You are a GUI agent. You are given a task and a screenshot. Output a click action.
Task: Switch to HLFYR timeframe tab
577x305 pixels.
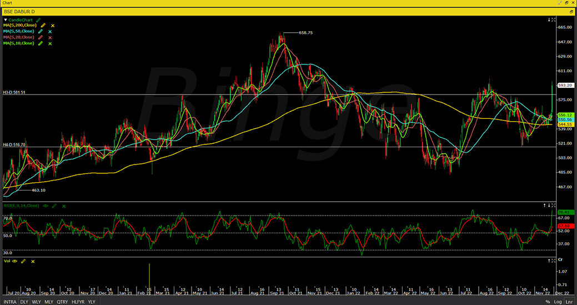(x=78, y=302)
